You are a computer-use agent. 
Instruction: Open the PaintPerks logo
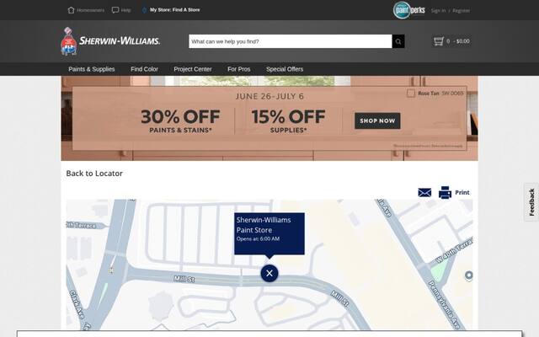[409, 10]
